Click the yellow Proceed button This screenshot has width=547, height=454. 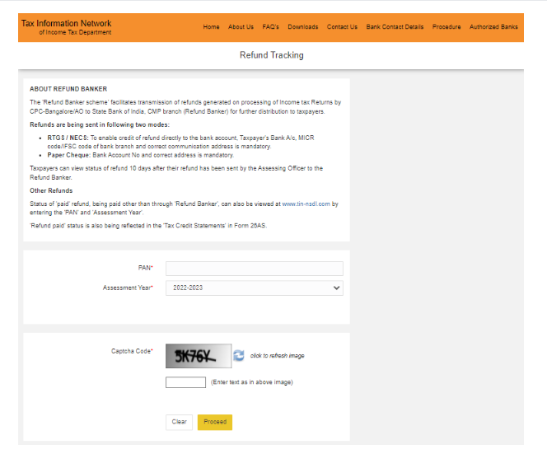click(215, 422)
